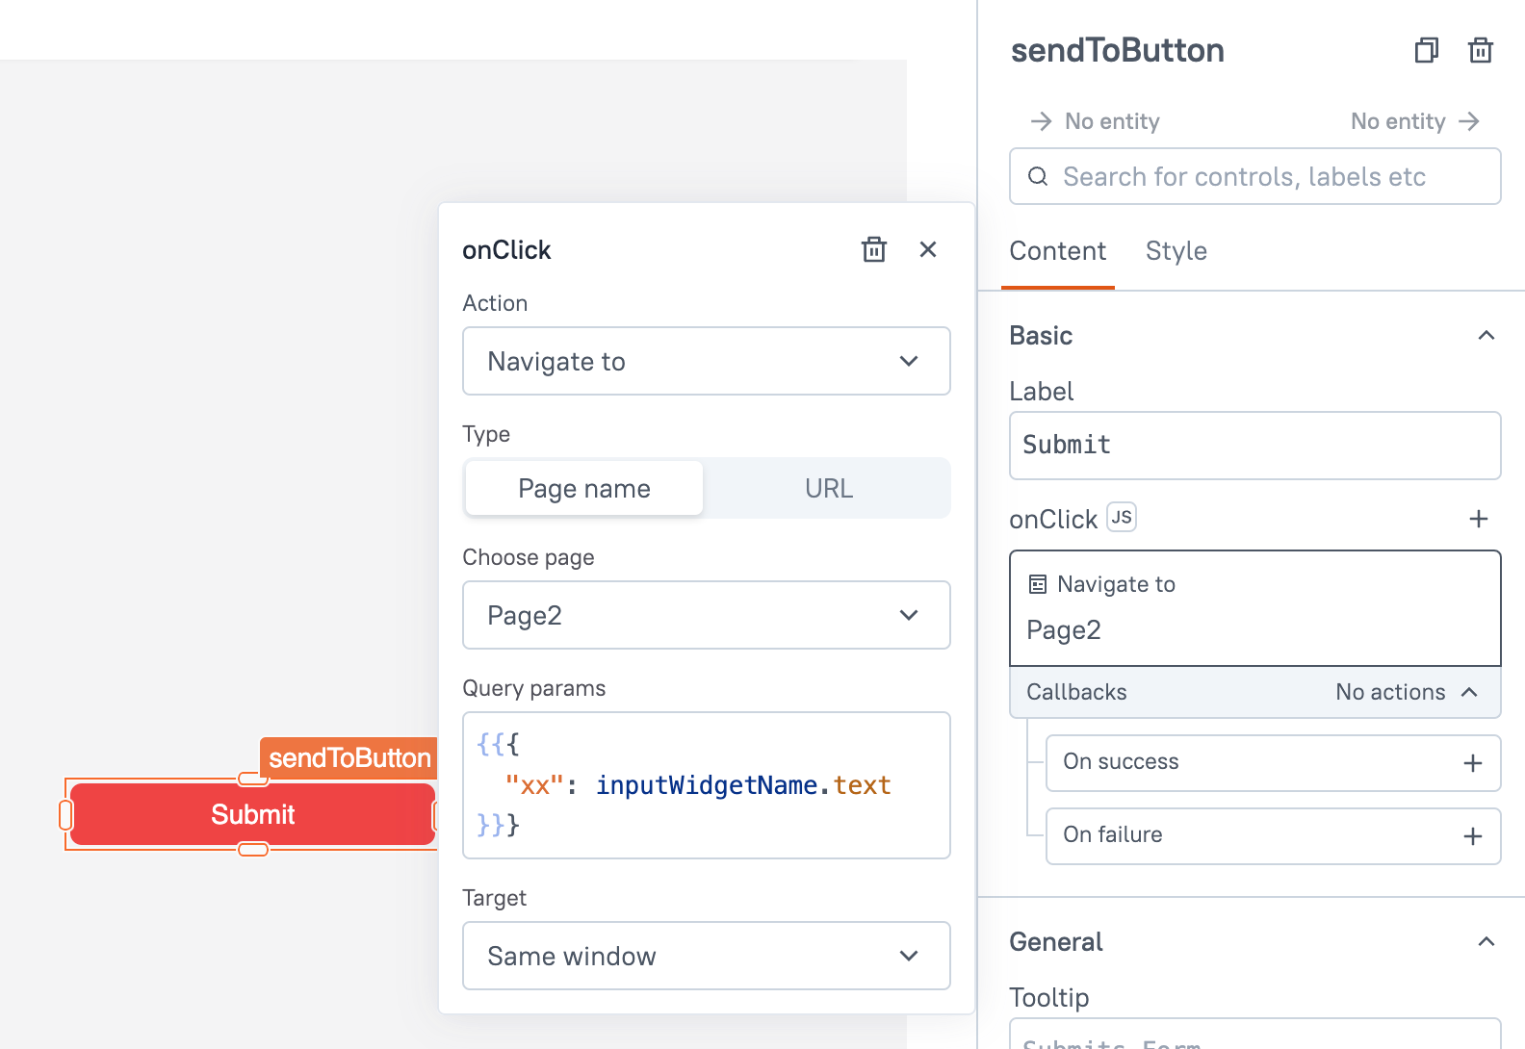
Task: Focus the Search for controls field
Action: (x=1255, y=176)
